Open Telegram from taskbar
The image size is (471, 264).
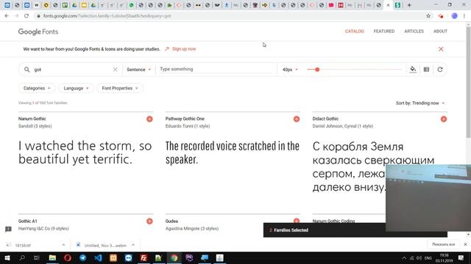[x=83, y=257]
